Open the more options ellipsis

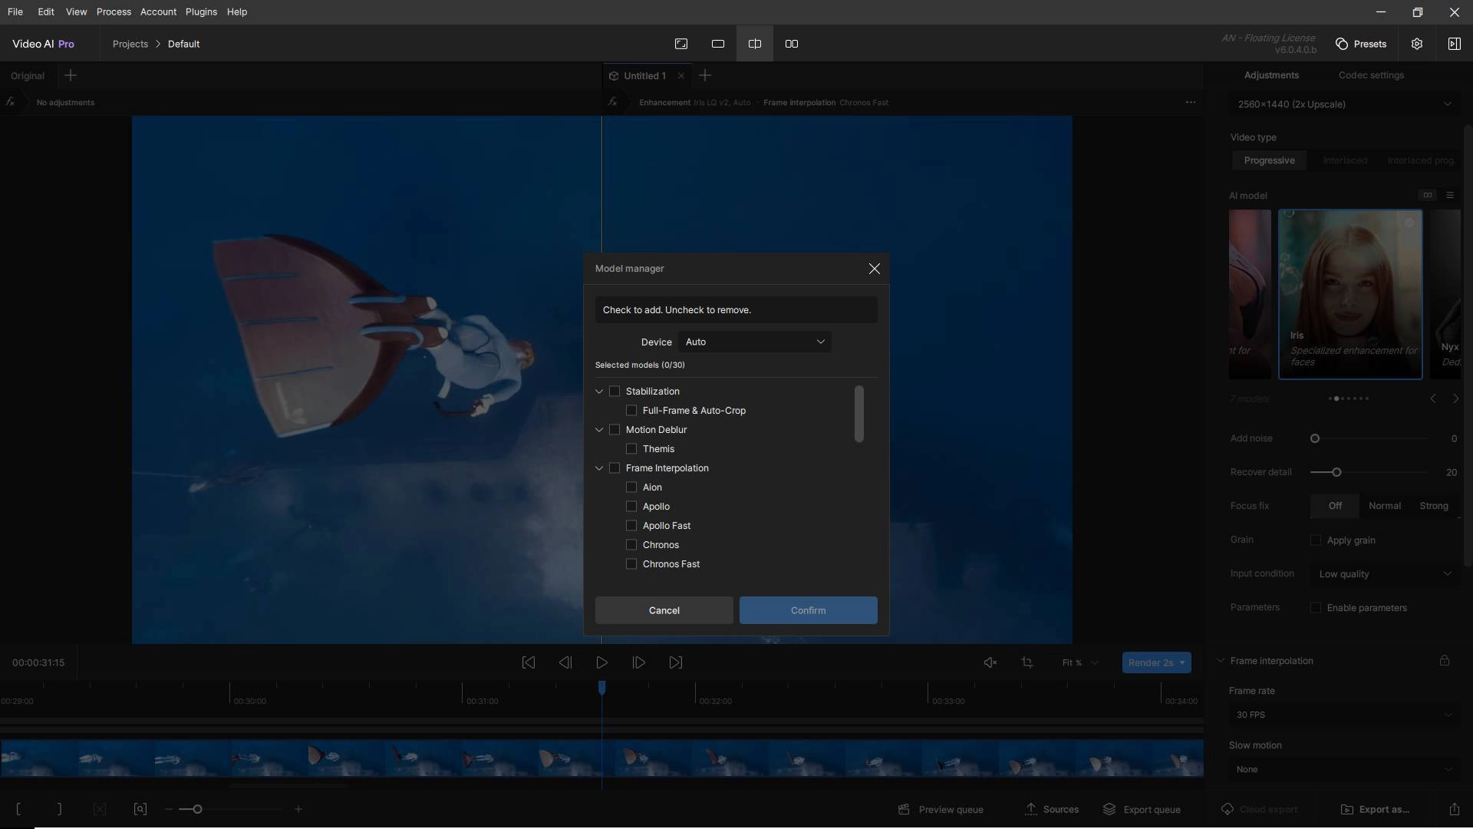(x=1191, y=102)
